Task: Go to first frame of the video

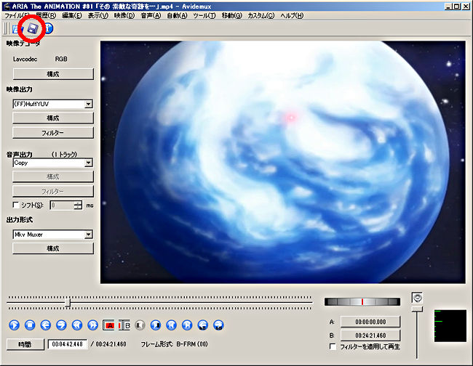Action: pos(171,325)
